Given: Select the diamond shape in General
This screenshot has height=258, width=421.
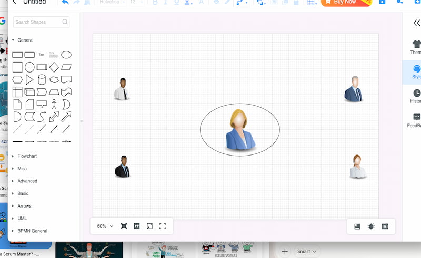Looking at the screenshot, I should (54, 67).
